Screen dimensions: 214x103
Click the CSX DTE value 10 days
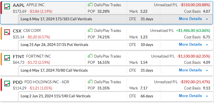pos(147,45)
